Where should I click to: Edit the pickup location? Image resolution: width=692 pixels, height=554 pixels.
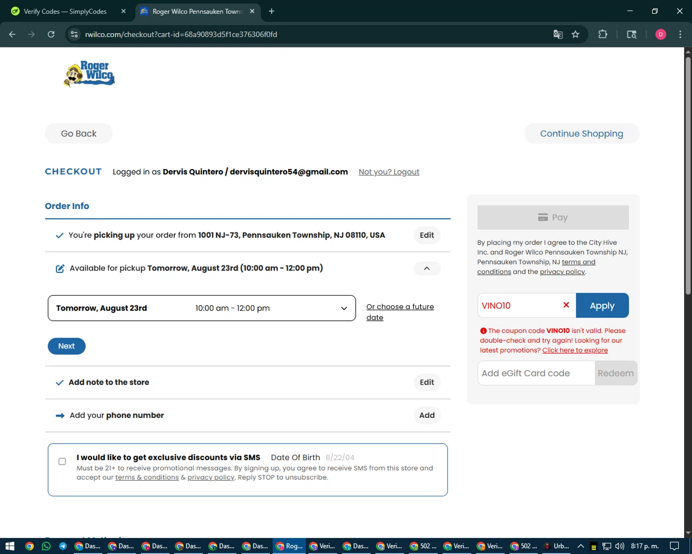click(x=427, y=235)
